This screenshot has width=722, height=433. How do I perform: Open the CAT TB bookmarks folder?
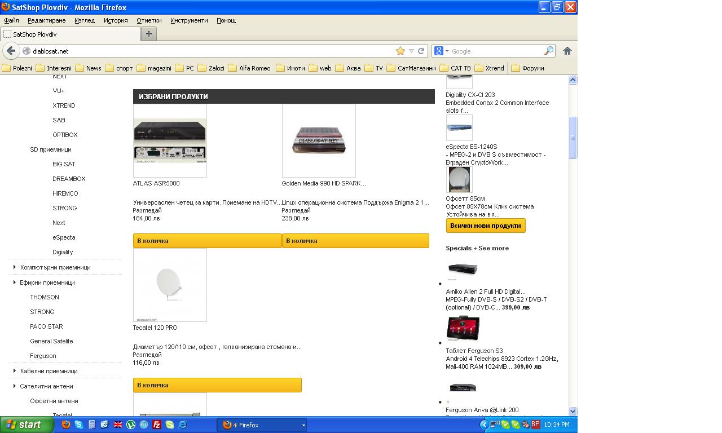point(455,68)
